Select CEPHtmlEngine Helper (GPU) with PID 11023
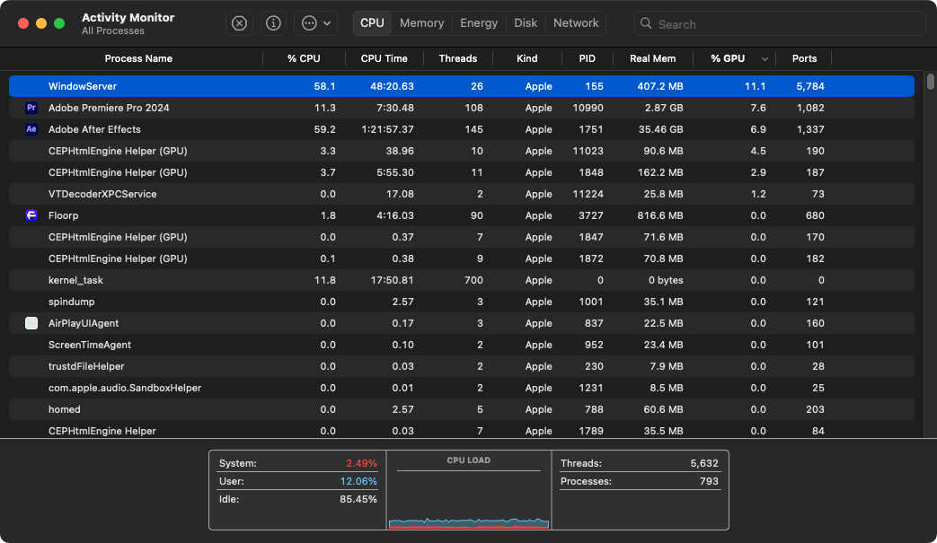This screenshot has width=937, height=543. (462, 151)
